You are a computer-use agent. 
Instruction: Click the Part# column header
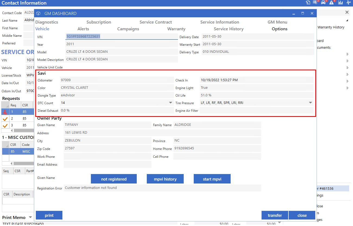[29, 171]
